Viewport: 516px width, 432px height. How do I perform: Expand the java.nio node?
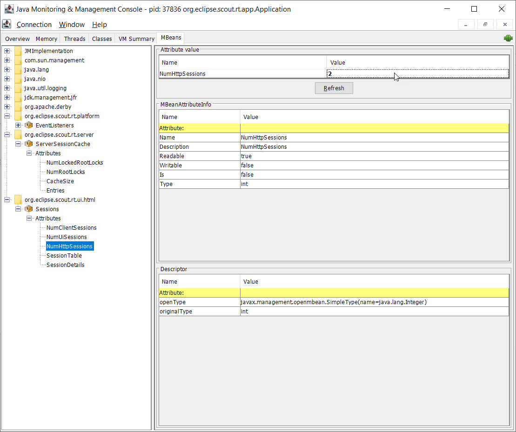click(x=7, y=79)
